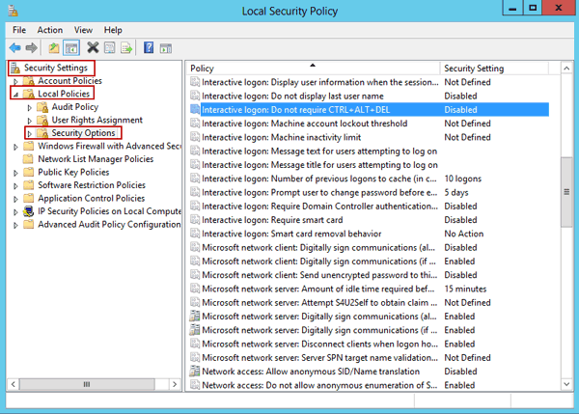Select Interactive logon: Do not display last user name

point(370,97)
